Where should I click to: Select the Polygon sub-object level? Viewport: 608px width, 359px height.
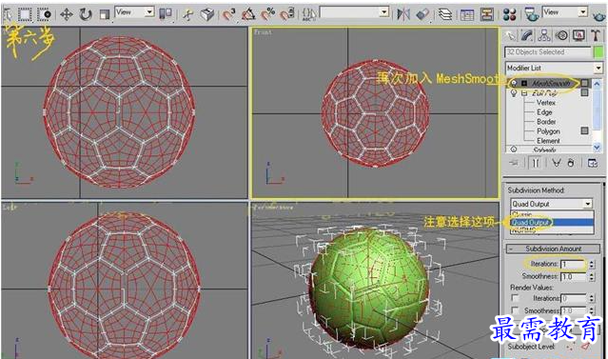tap(548, 131)
